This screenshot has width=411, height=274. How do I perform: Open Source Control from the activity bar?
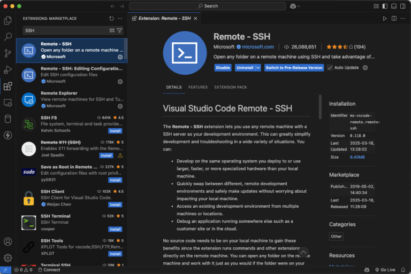click(x=8, y=53)
